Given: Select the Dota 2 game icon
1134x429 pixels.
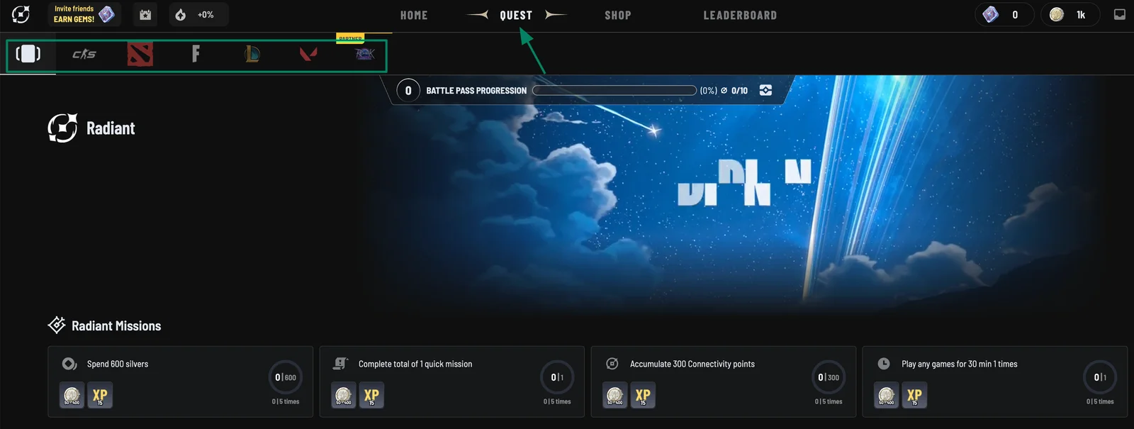Looking at the screenshot, I should [140, 54].
